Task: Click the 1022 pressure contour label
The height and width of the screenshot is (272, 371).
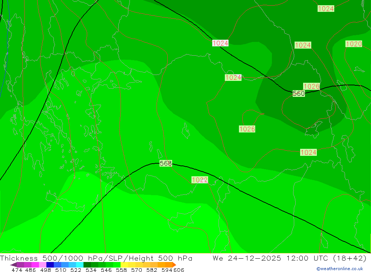Action: click(200, 180)
